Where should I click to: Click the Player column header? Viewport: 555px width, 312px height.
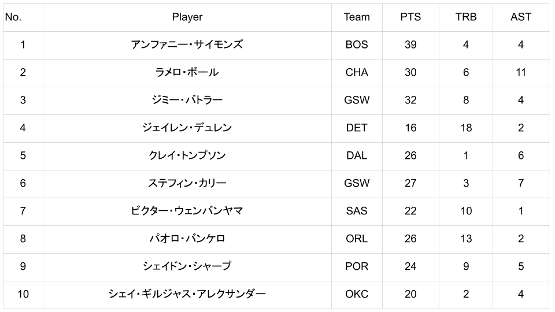187,17
